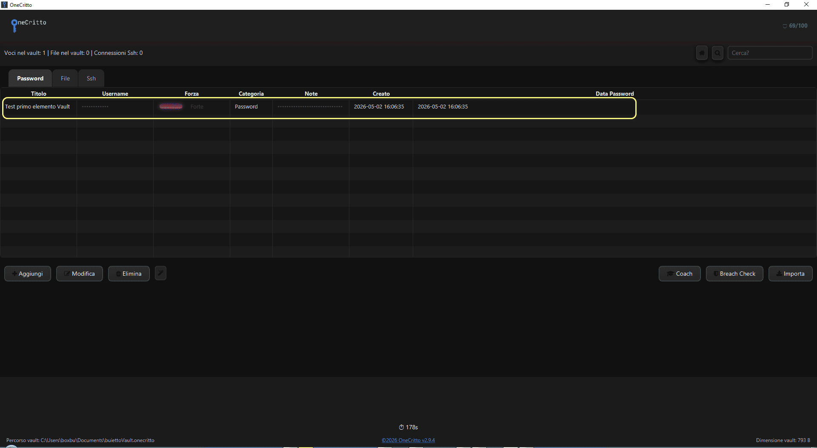Open the ©2026 OneCritto v2.9.4 link
817x448 pixels.
point(408,440)
